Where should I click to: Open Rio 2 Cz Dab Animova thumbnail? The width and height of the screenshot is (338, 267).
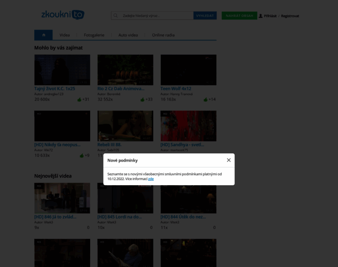coord(125,70)
